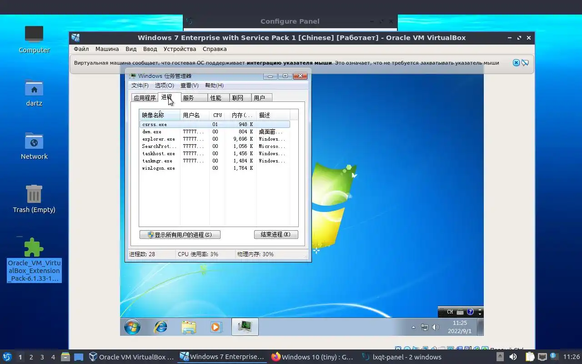Select the SearchProt... process row
This screenshot has height=364, width=582.
[x=215, y=146]
